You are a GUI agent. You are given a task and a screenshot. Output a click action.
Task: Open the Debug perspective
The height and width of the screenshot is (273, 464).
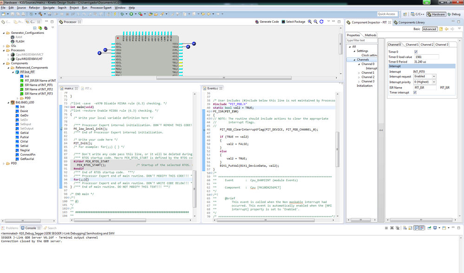(454, 14)
